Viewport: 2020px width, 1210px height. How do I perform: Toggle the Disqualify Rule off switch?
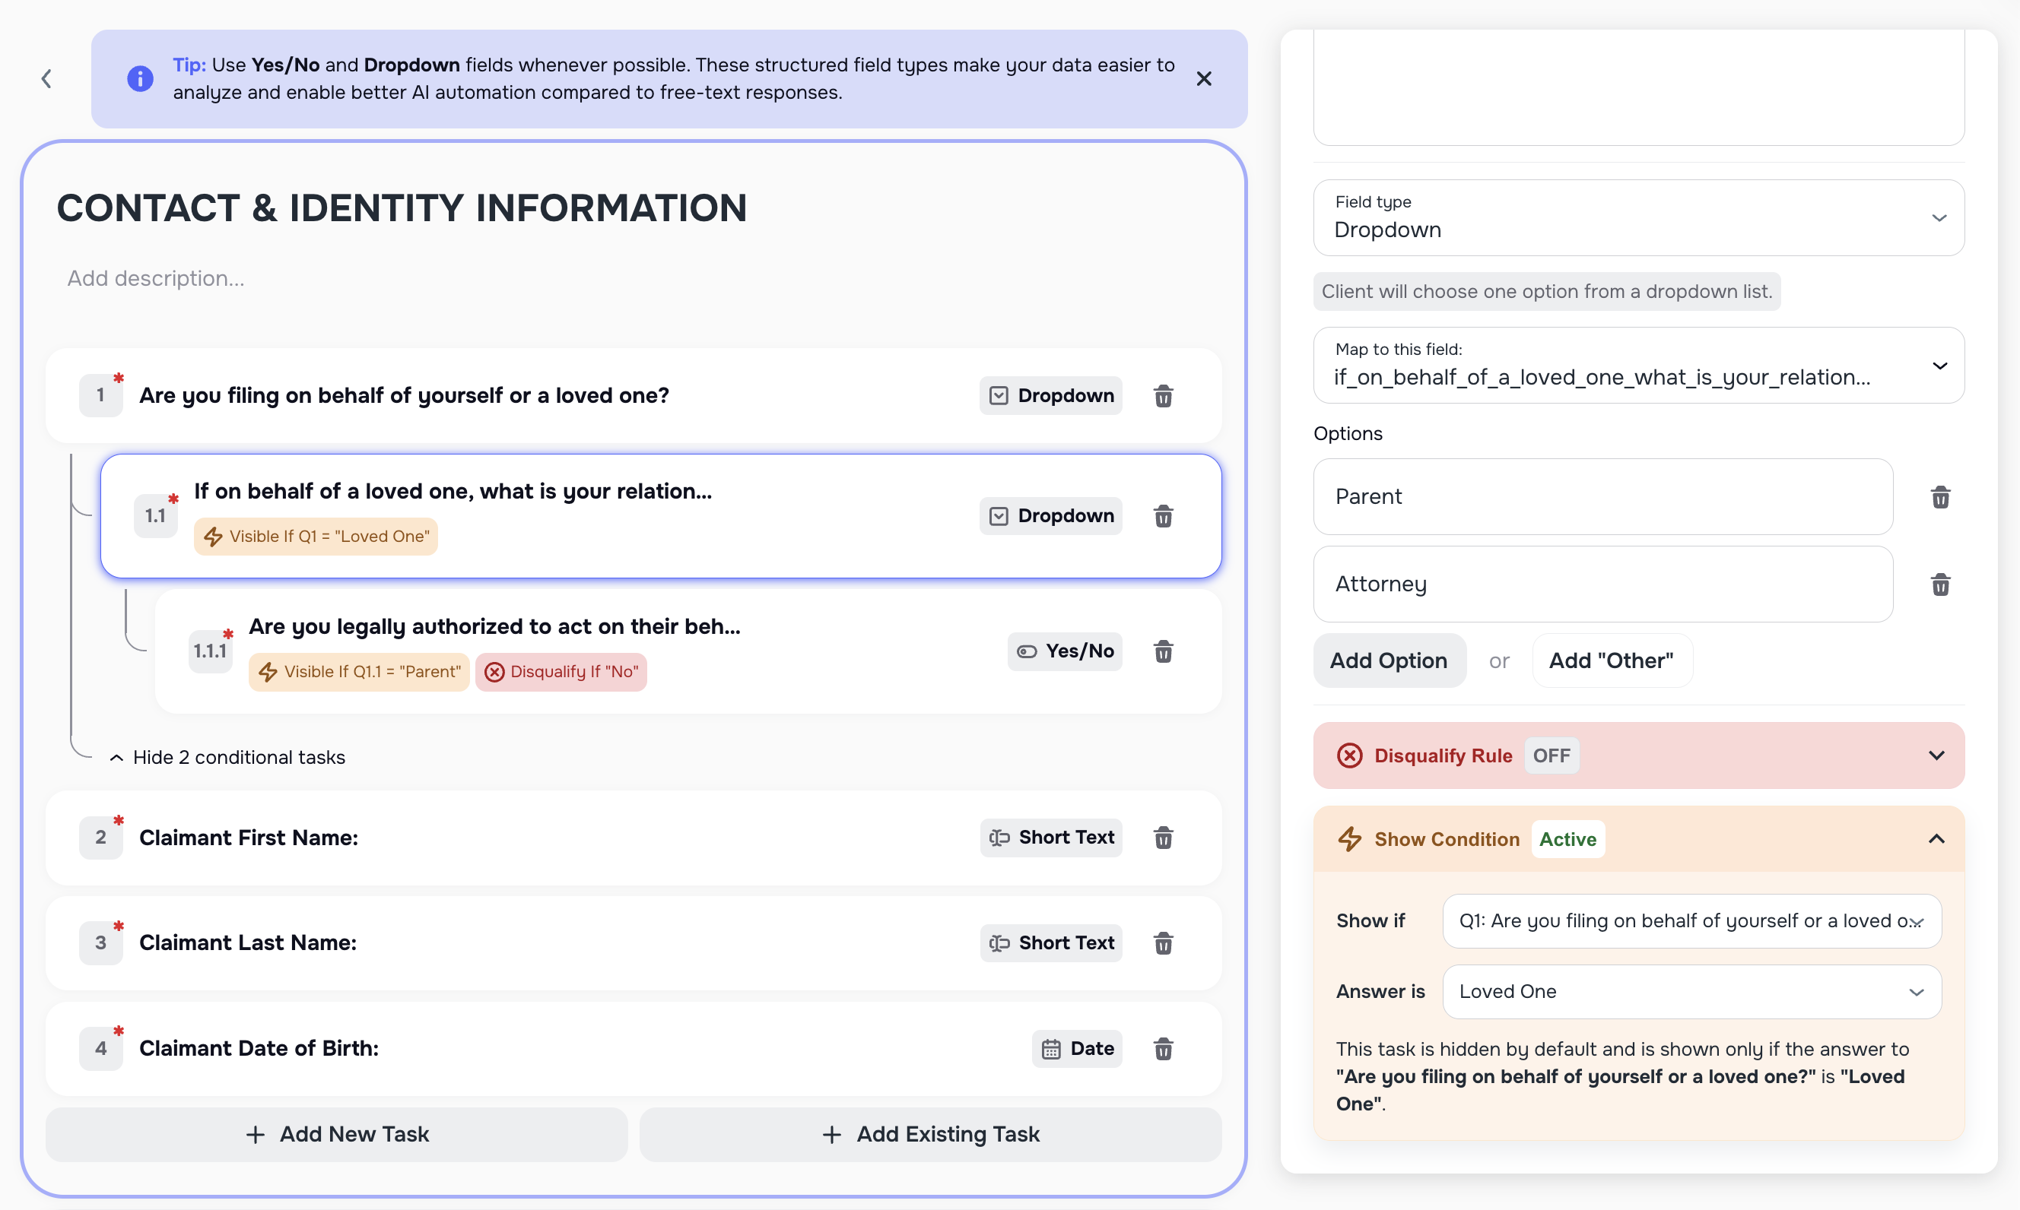[x=1551, y=755]
